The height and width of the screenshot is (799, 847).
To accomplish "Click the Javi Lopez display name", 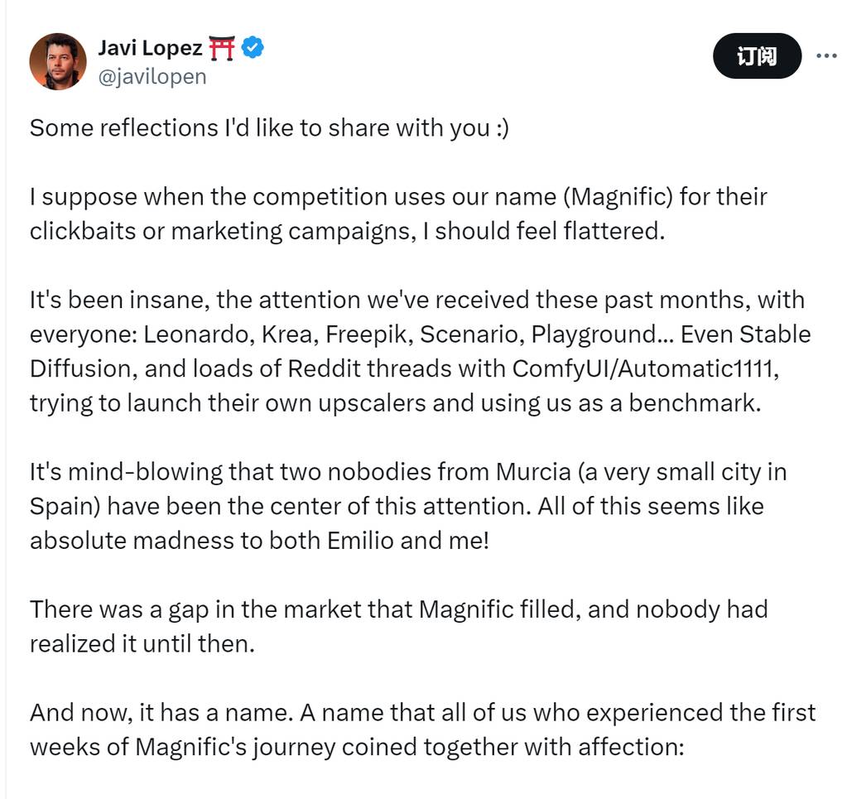I will [x=150, y=48].
